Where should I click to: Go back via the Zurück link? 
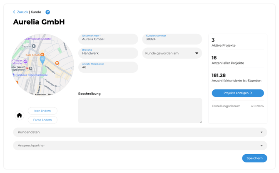22,12
